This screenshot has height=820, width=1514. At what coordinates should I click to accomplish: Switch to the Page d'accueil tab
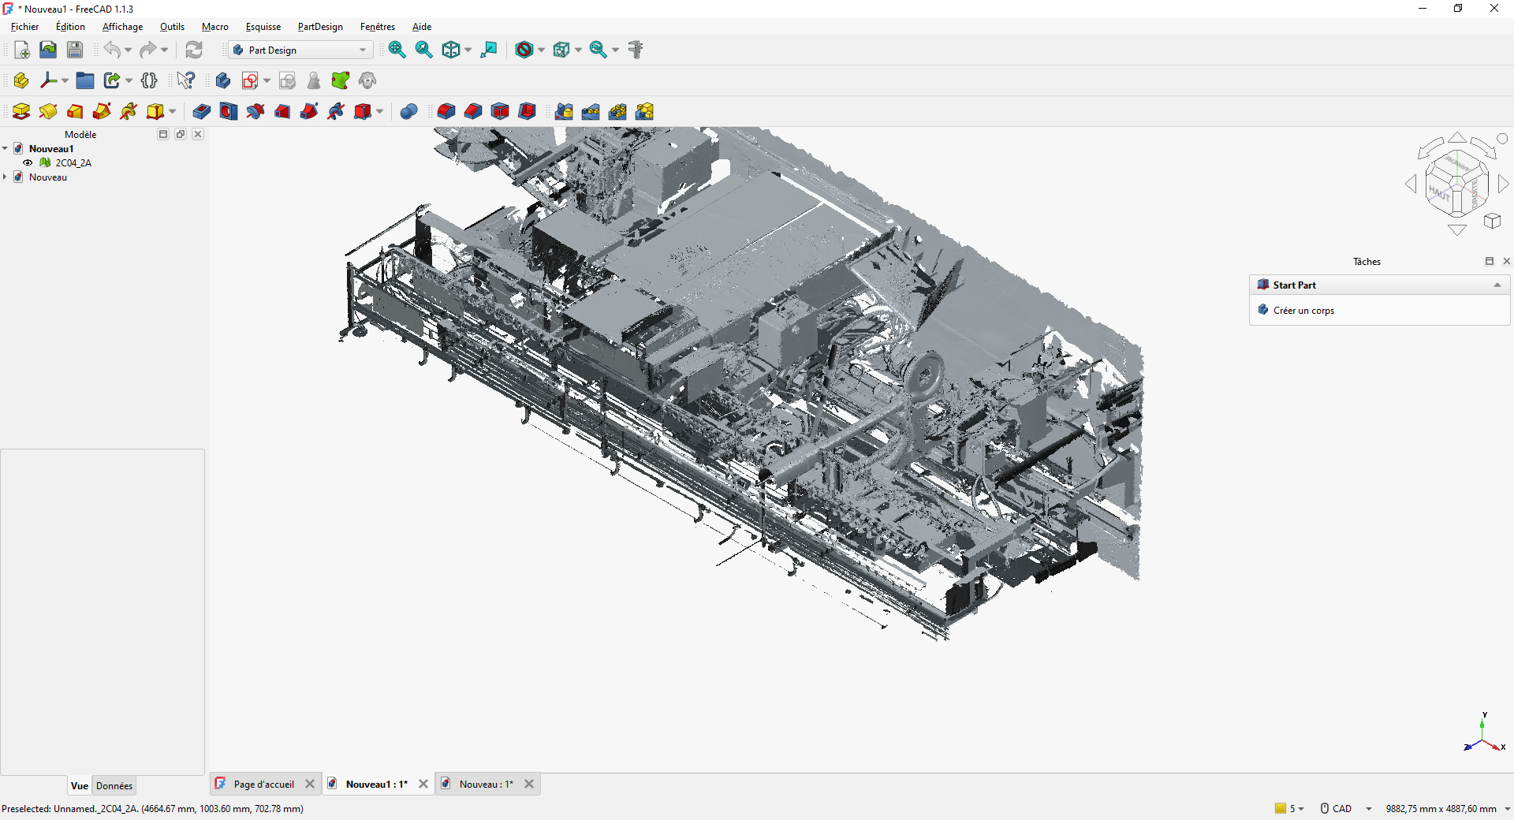(264, 784)
